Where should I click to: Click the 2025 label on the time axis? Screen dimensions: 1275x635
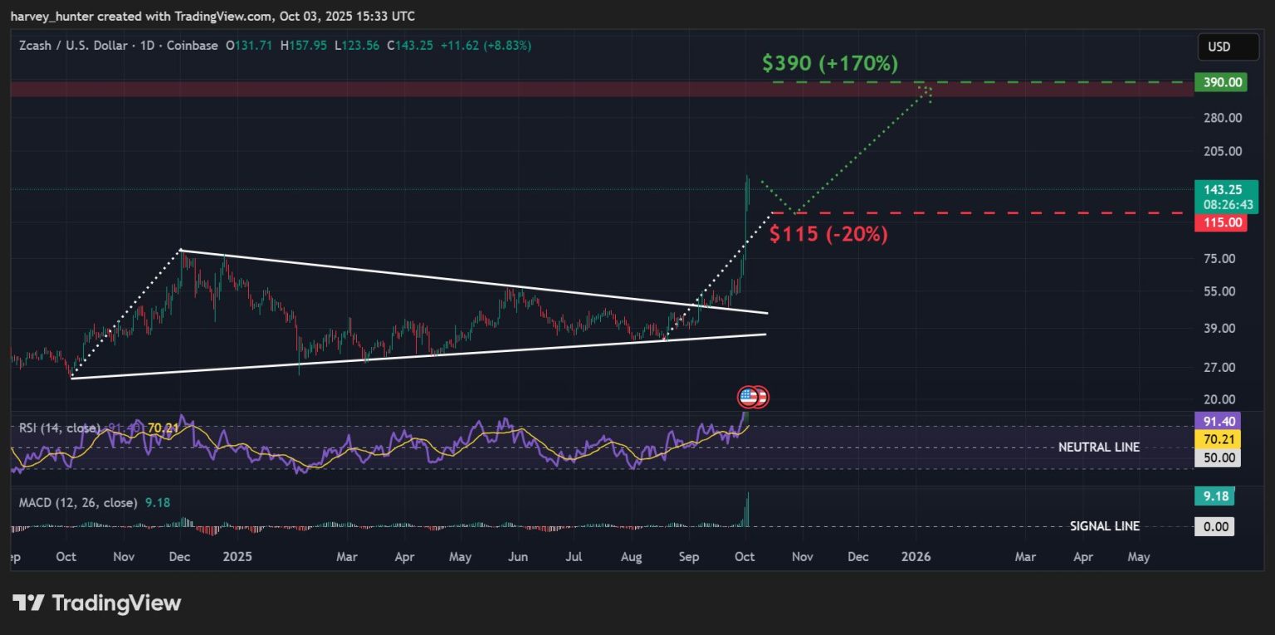tap(238, 557)
